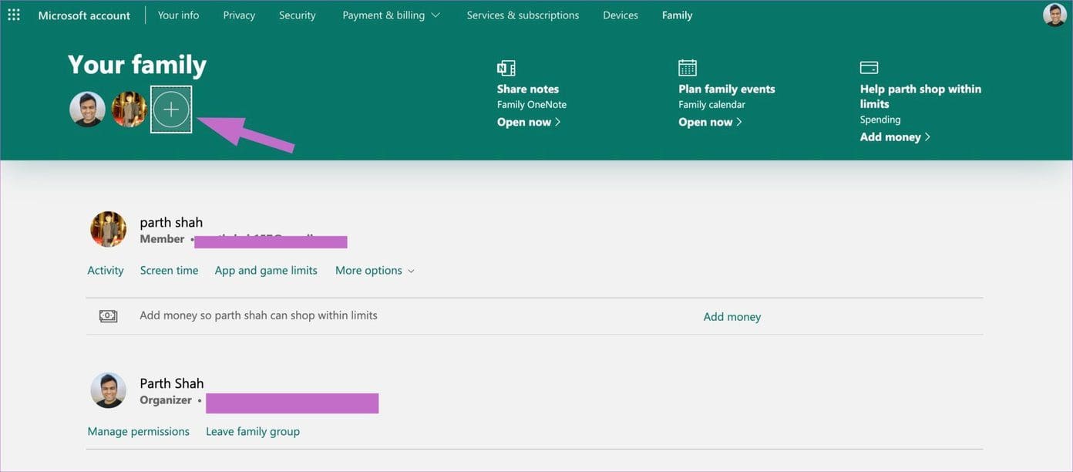Click the Family calendar subtitle
This screenshot has width=1073, height=472.
pyautogui.click(x=712, y=104)
